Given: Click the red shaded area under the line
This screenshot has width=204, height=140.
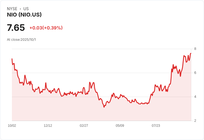Looking at the screenshot, I should pyautogui.click(x=83, y=110).
